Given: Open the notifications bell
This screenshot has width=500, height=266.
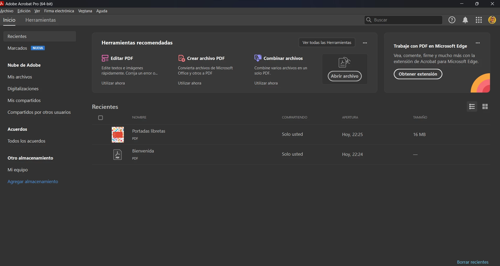Looking at the screenshot, I should pyautogui.click(x=465, y=20).
